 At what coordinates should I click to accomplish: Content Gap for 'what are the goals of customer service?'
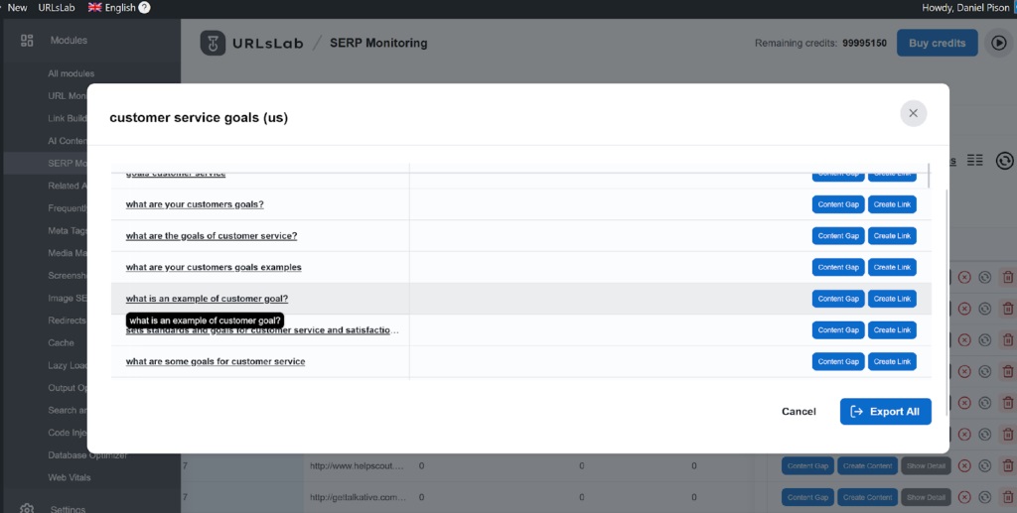838,236
